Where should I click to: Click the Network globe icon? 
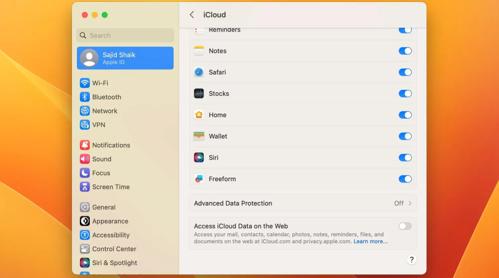click(x=85, y=111)
